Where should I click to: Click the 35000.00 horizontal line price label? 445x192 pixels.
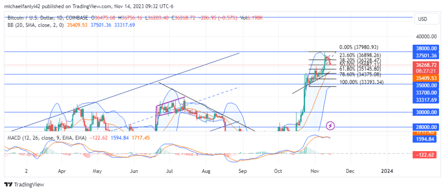point(425,85)
